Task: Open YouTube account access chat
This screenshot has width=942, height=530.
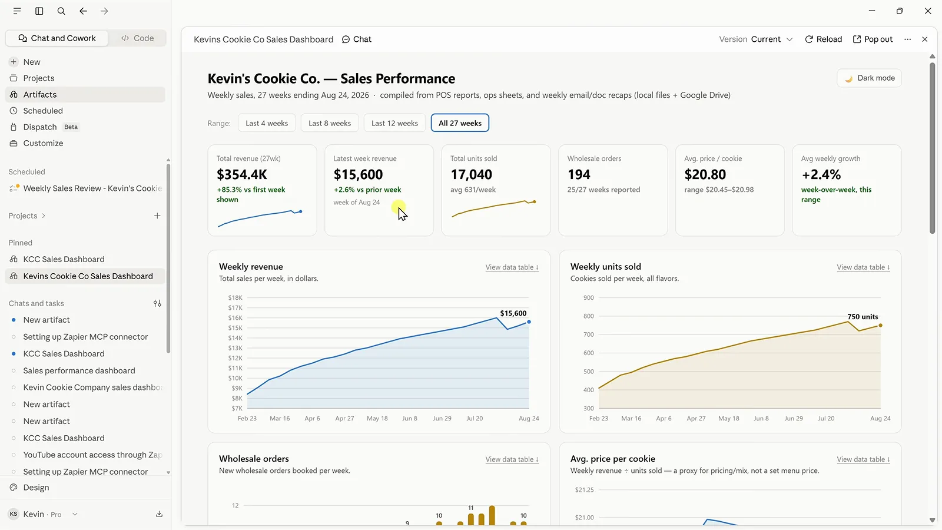Action: coord(85,455)
